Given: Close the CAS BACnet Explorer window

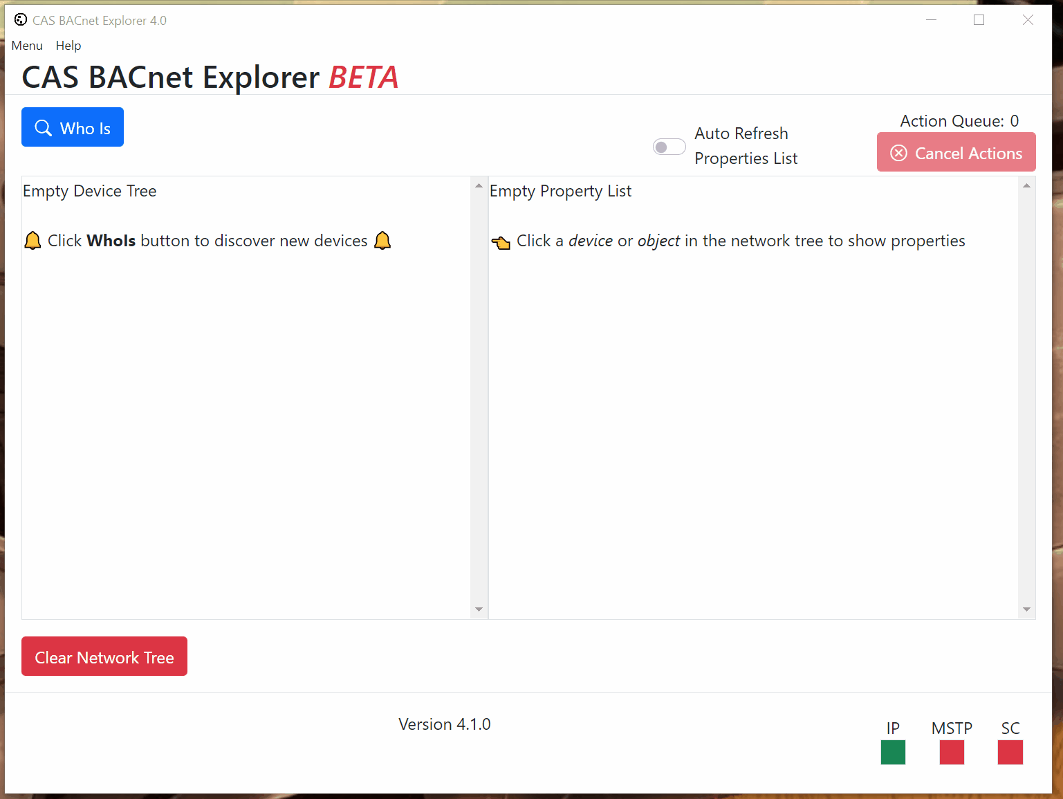Looking at the screenshot, I should coord(1028,20).
